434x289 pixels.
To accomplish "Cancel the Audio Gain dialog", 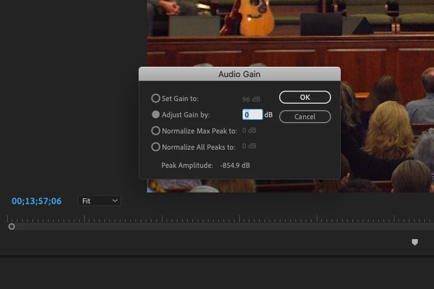I will [305, 117].
